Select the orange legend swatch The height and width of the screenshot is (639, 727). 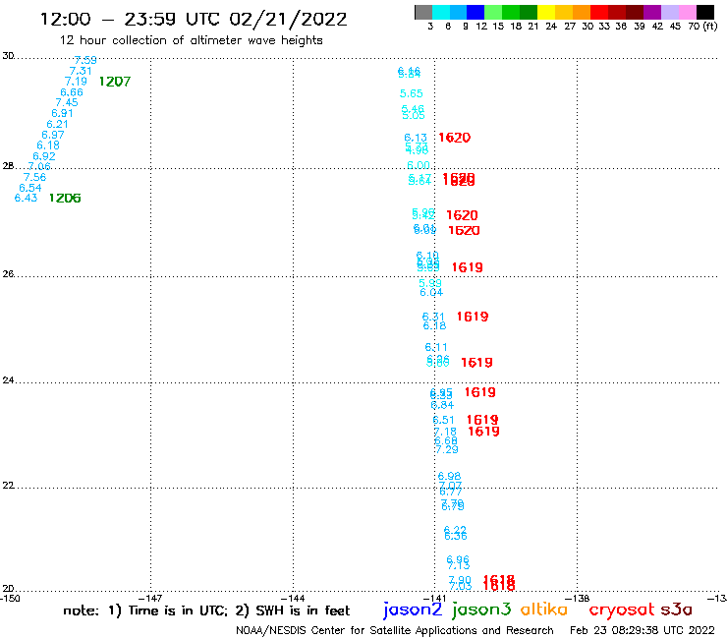[x=582, y=12]
